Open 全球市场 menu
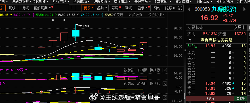This screenshot has width=250, height=103. 81,2
